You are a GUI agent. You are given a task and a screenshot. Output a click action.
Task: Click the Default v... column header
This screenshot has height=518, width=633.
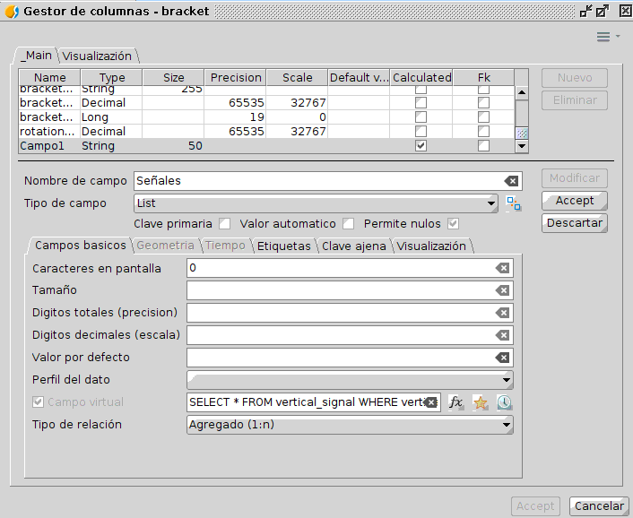(x=360, y=77)
